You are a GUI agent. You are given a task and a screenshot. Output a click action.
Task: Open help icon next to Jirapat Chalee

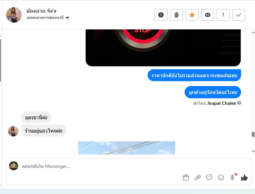[x=239, y=103]
